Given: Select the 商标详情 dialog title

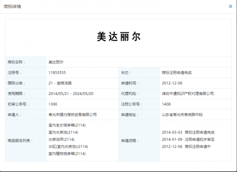Looking at the screenshot, I should pos(12,7).
